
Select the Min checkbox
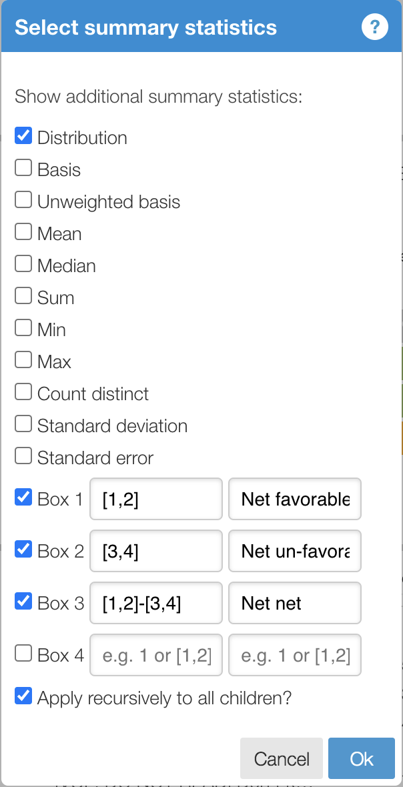point(23,329)
